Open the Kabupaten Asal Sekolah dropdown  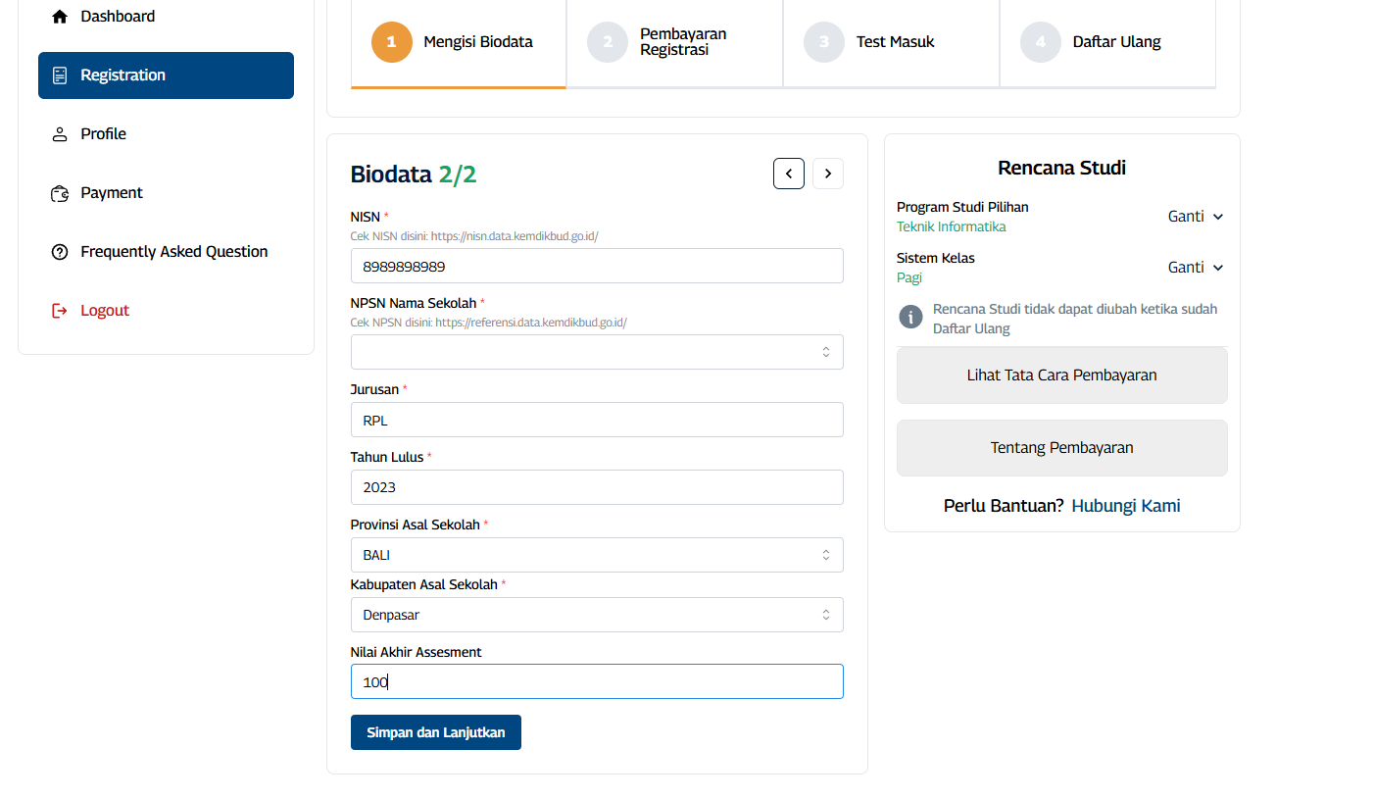[597, 615]
